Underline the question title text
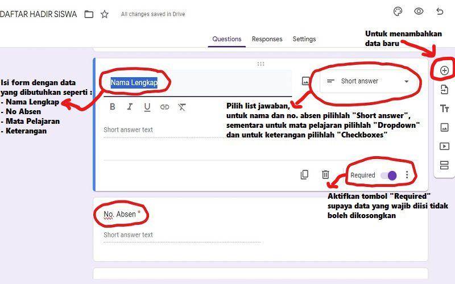This screenshot has height=284, width=455. tap(147, 107)
